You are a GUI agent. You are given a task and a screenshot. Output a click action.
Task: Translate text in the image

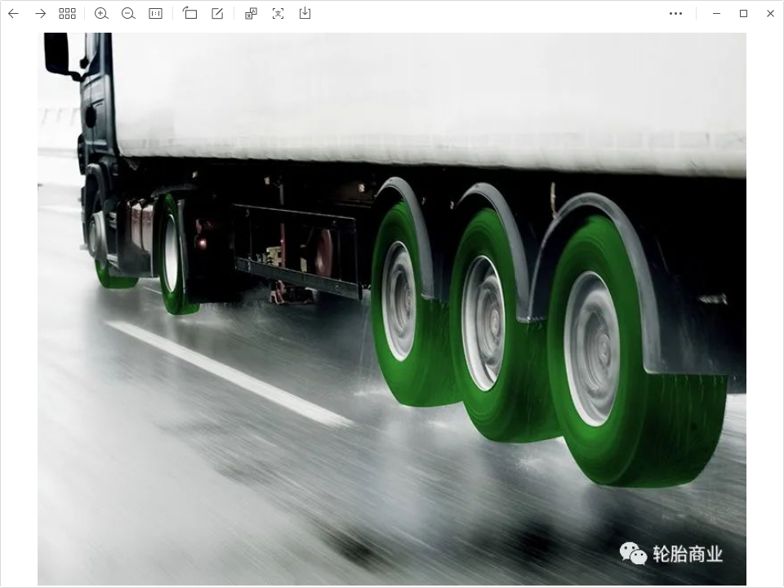coord(251,14)
